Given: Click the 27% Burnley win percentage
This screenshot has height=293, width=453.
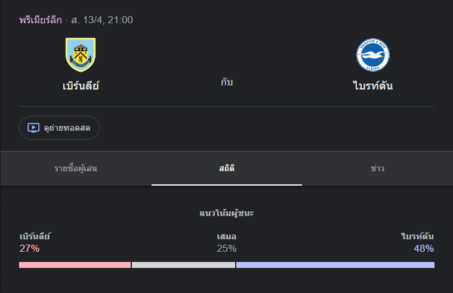Looking at the screenshot, I should (x=29, y=248).
